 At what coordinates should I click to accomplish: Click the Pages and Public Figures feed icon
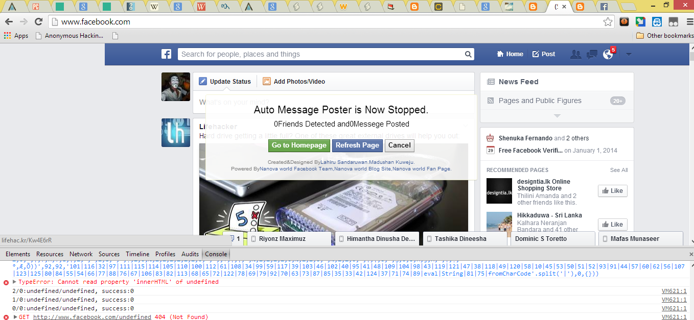491,101
